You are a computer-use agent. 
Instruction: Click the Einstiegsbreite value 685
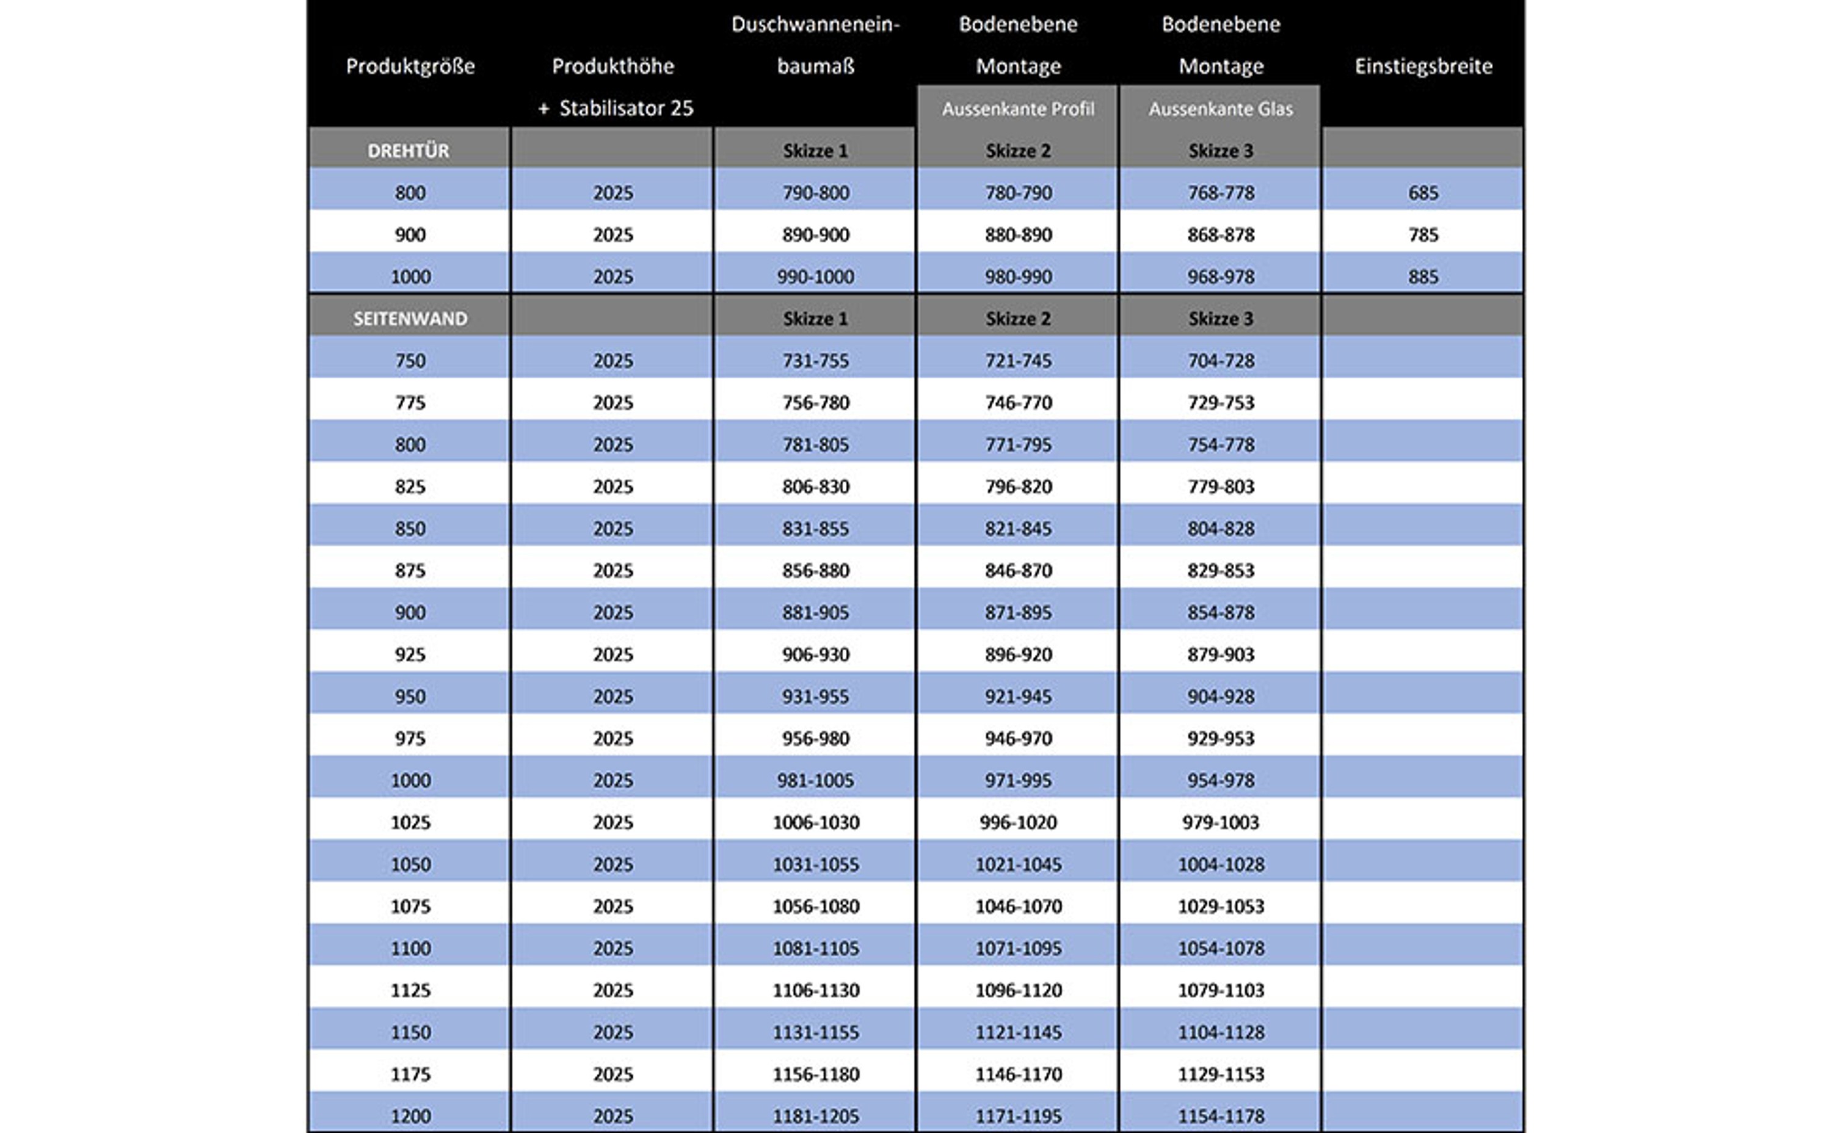pos(1423,192)
